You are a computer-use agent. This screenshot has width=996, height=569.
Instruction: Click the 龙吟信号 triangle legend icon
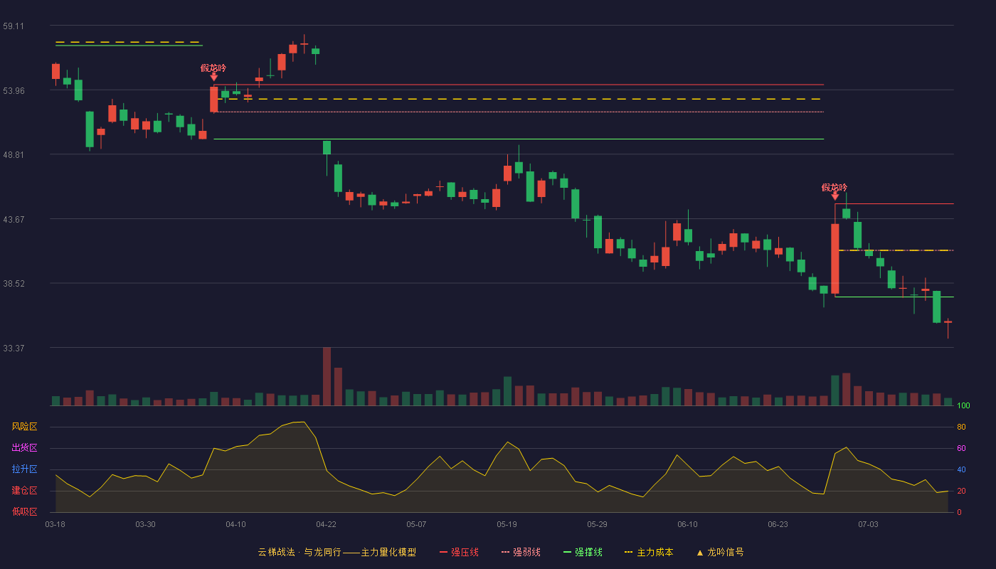pyautogui.click(x=699, y=553)
